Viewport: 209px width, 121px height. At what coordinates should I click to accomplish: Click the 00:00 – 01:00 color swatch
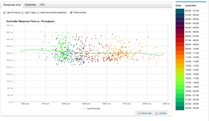pos(180,11)
